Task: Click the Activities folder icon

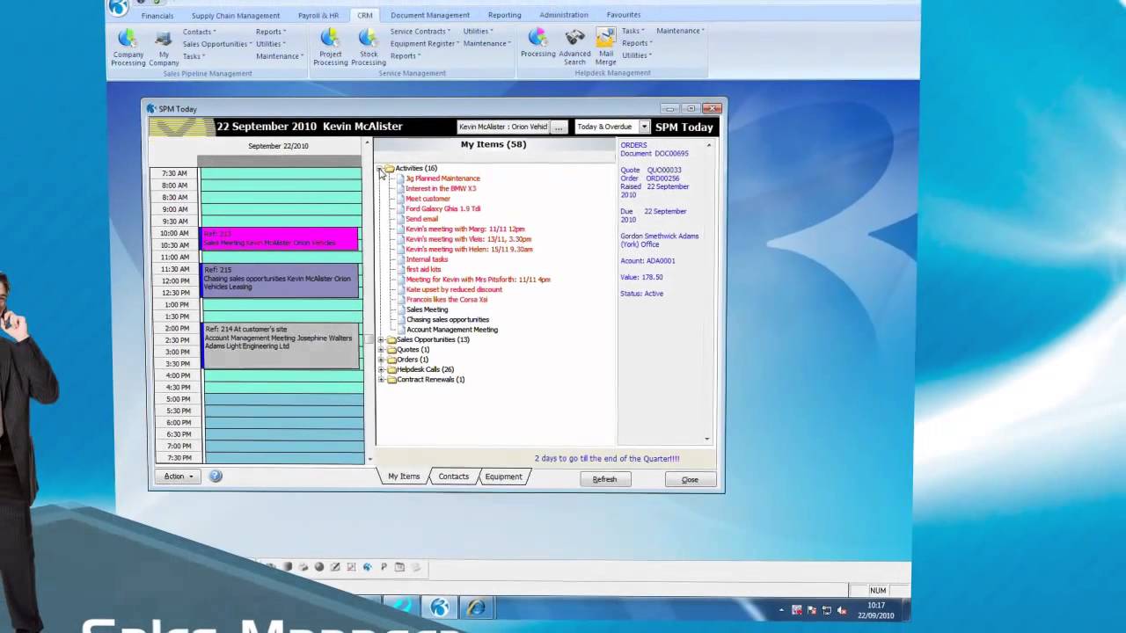Action: point(389,168)
